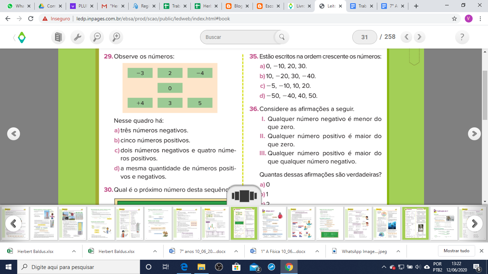Click Mostrar tudo downloads button
This screenshot has height=274, width=488.
click(456, 251)
